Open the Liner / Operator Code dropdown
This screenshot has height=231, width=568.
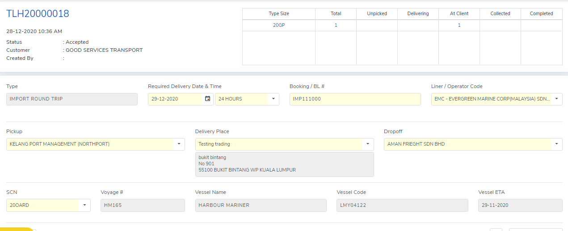point(556,99)
